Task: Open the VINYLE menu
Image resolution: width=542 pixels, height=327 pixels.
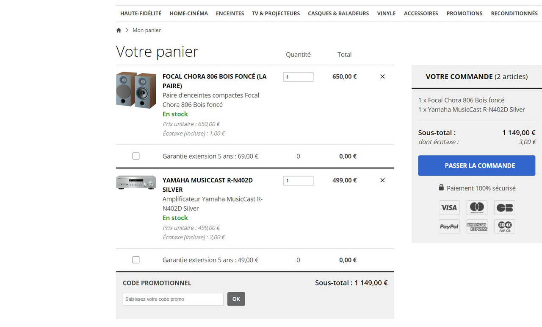Action: 386,14
